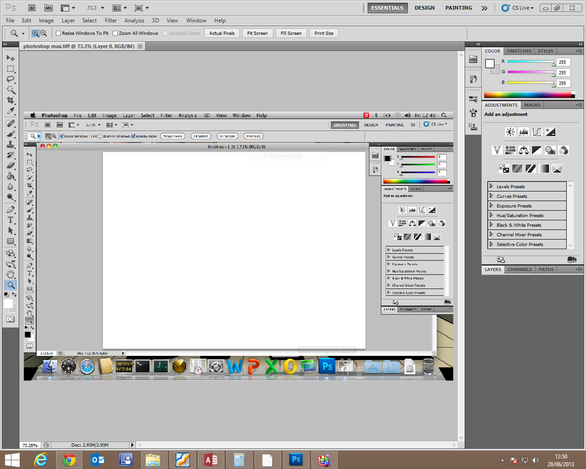The image size is (586, 469).
Task: Select the Clone Stamp tool
Action: [x=11, y=144]
